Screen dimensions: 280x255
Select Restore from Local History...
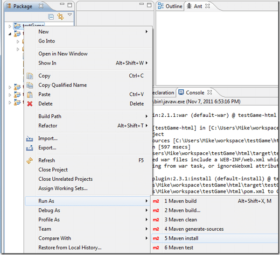click(88, 248)
